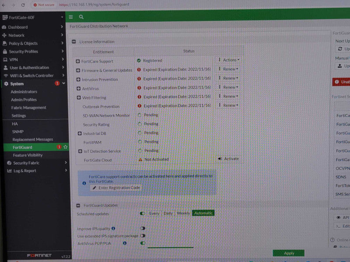
Task: Open Replacement Messages page
Action: pos(33,139)
